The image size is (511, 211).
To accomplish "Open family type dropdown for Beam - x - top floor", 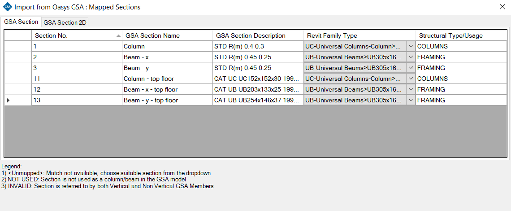I will 411,89.
